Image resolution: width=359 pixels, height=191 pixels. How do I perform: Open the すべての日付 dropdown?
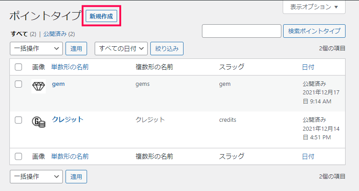point(121,49)
